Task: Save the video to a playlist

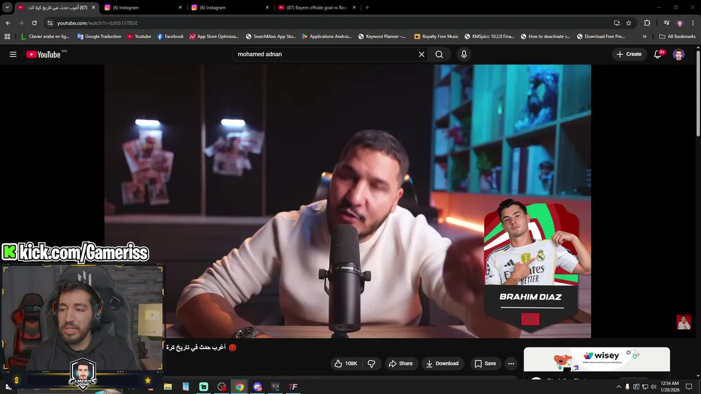Action: tap(485, 363)
